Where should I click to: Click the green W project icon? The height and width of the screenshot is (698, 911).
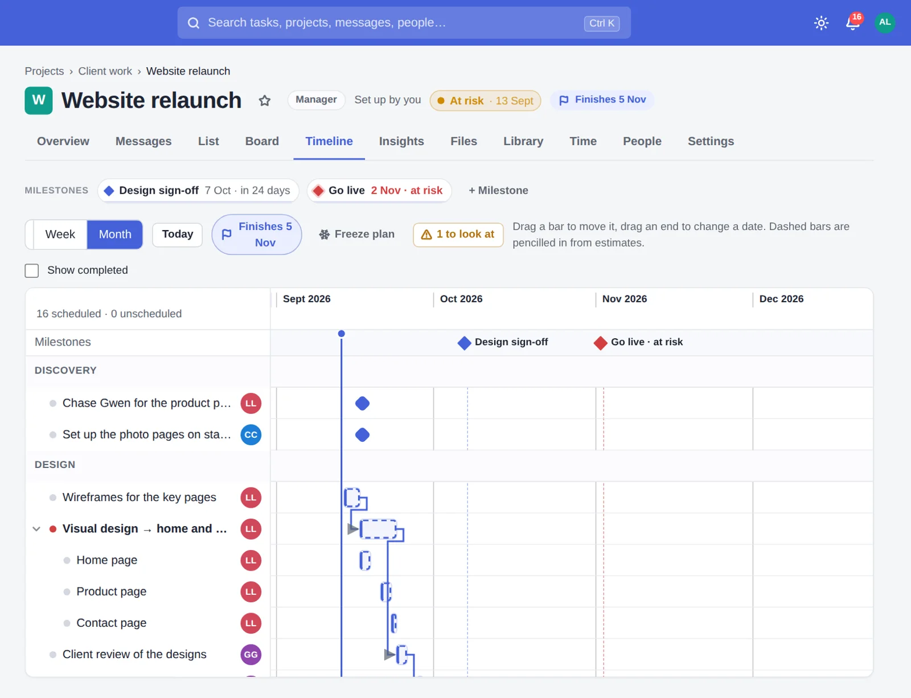click(x=39, y=101)
